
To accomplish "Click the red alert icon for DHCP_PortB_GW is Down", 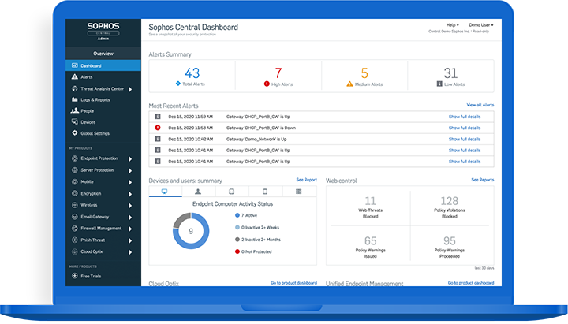I will 158,128.
